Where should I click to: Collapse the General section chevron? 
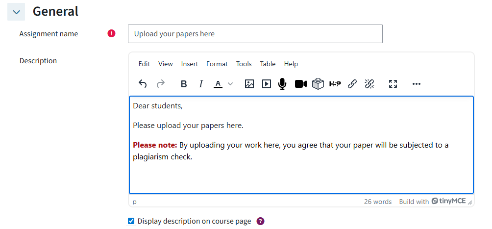[16, 12]
